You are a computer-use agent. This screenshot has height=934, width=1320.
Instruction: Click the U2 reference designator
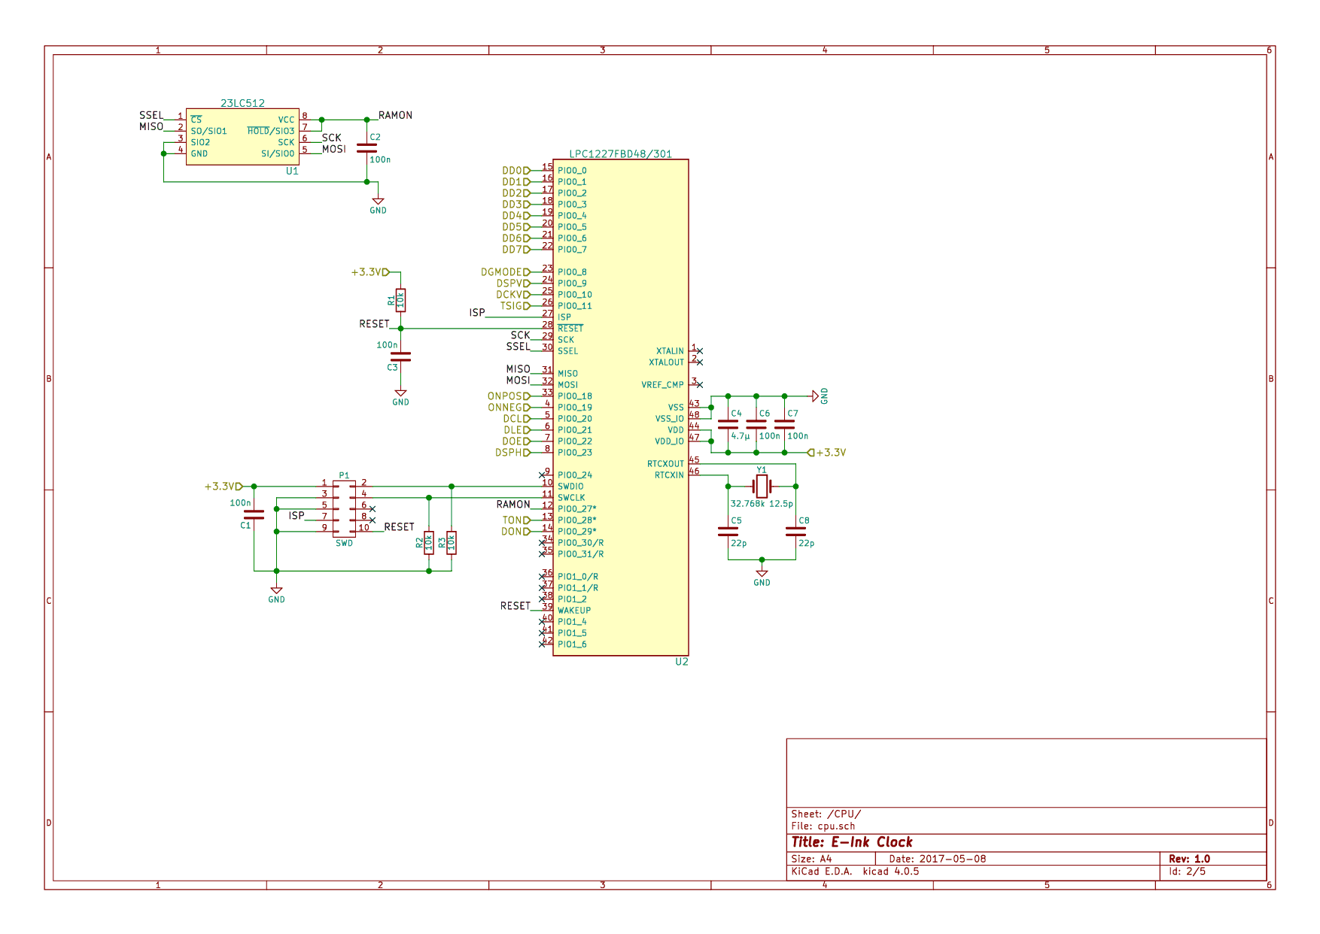[681, 662]
